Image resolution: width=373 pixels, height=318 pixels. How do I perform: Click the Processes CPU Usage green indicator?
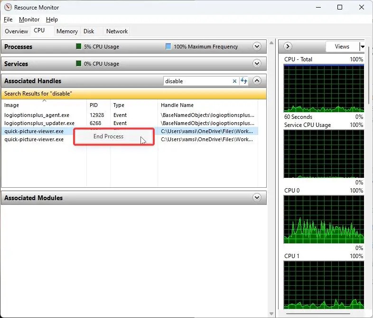tap(78, 46)
